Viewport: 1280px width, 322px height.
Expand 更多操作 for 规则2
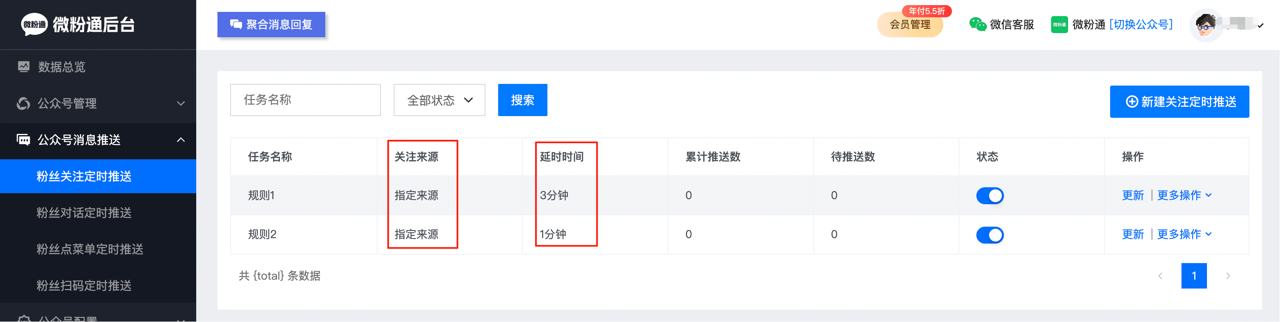pyautogui.click(x=1184, y=234)
